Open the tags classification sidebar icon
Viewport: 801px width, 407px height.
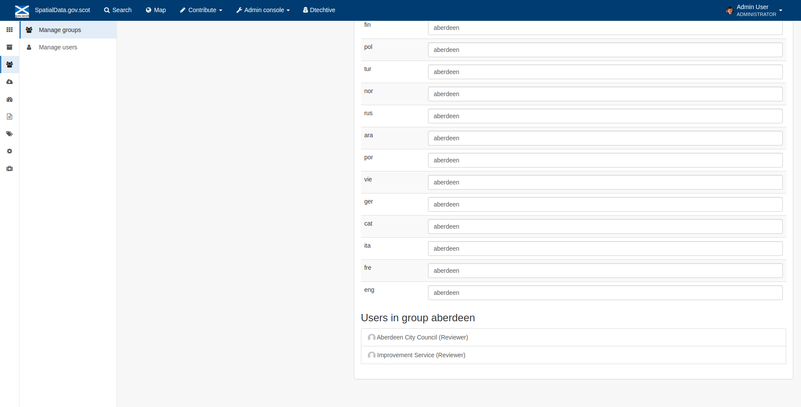tap(10, 134)
